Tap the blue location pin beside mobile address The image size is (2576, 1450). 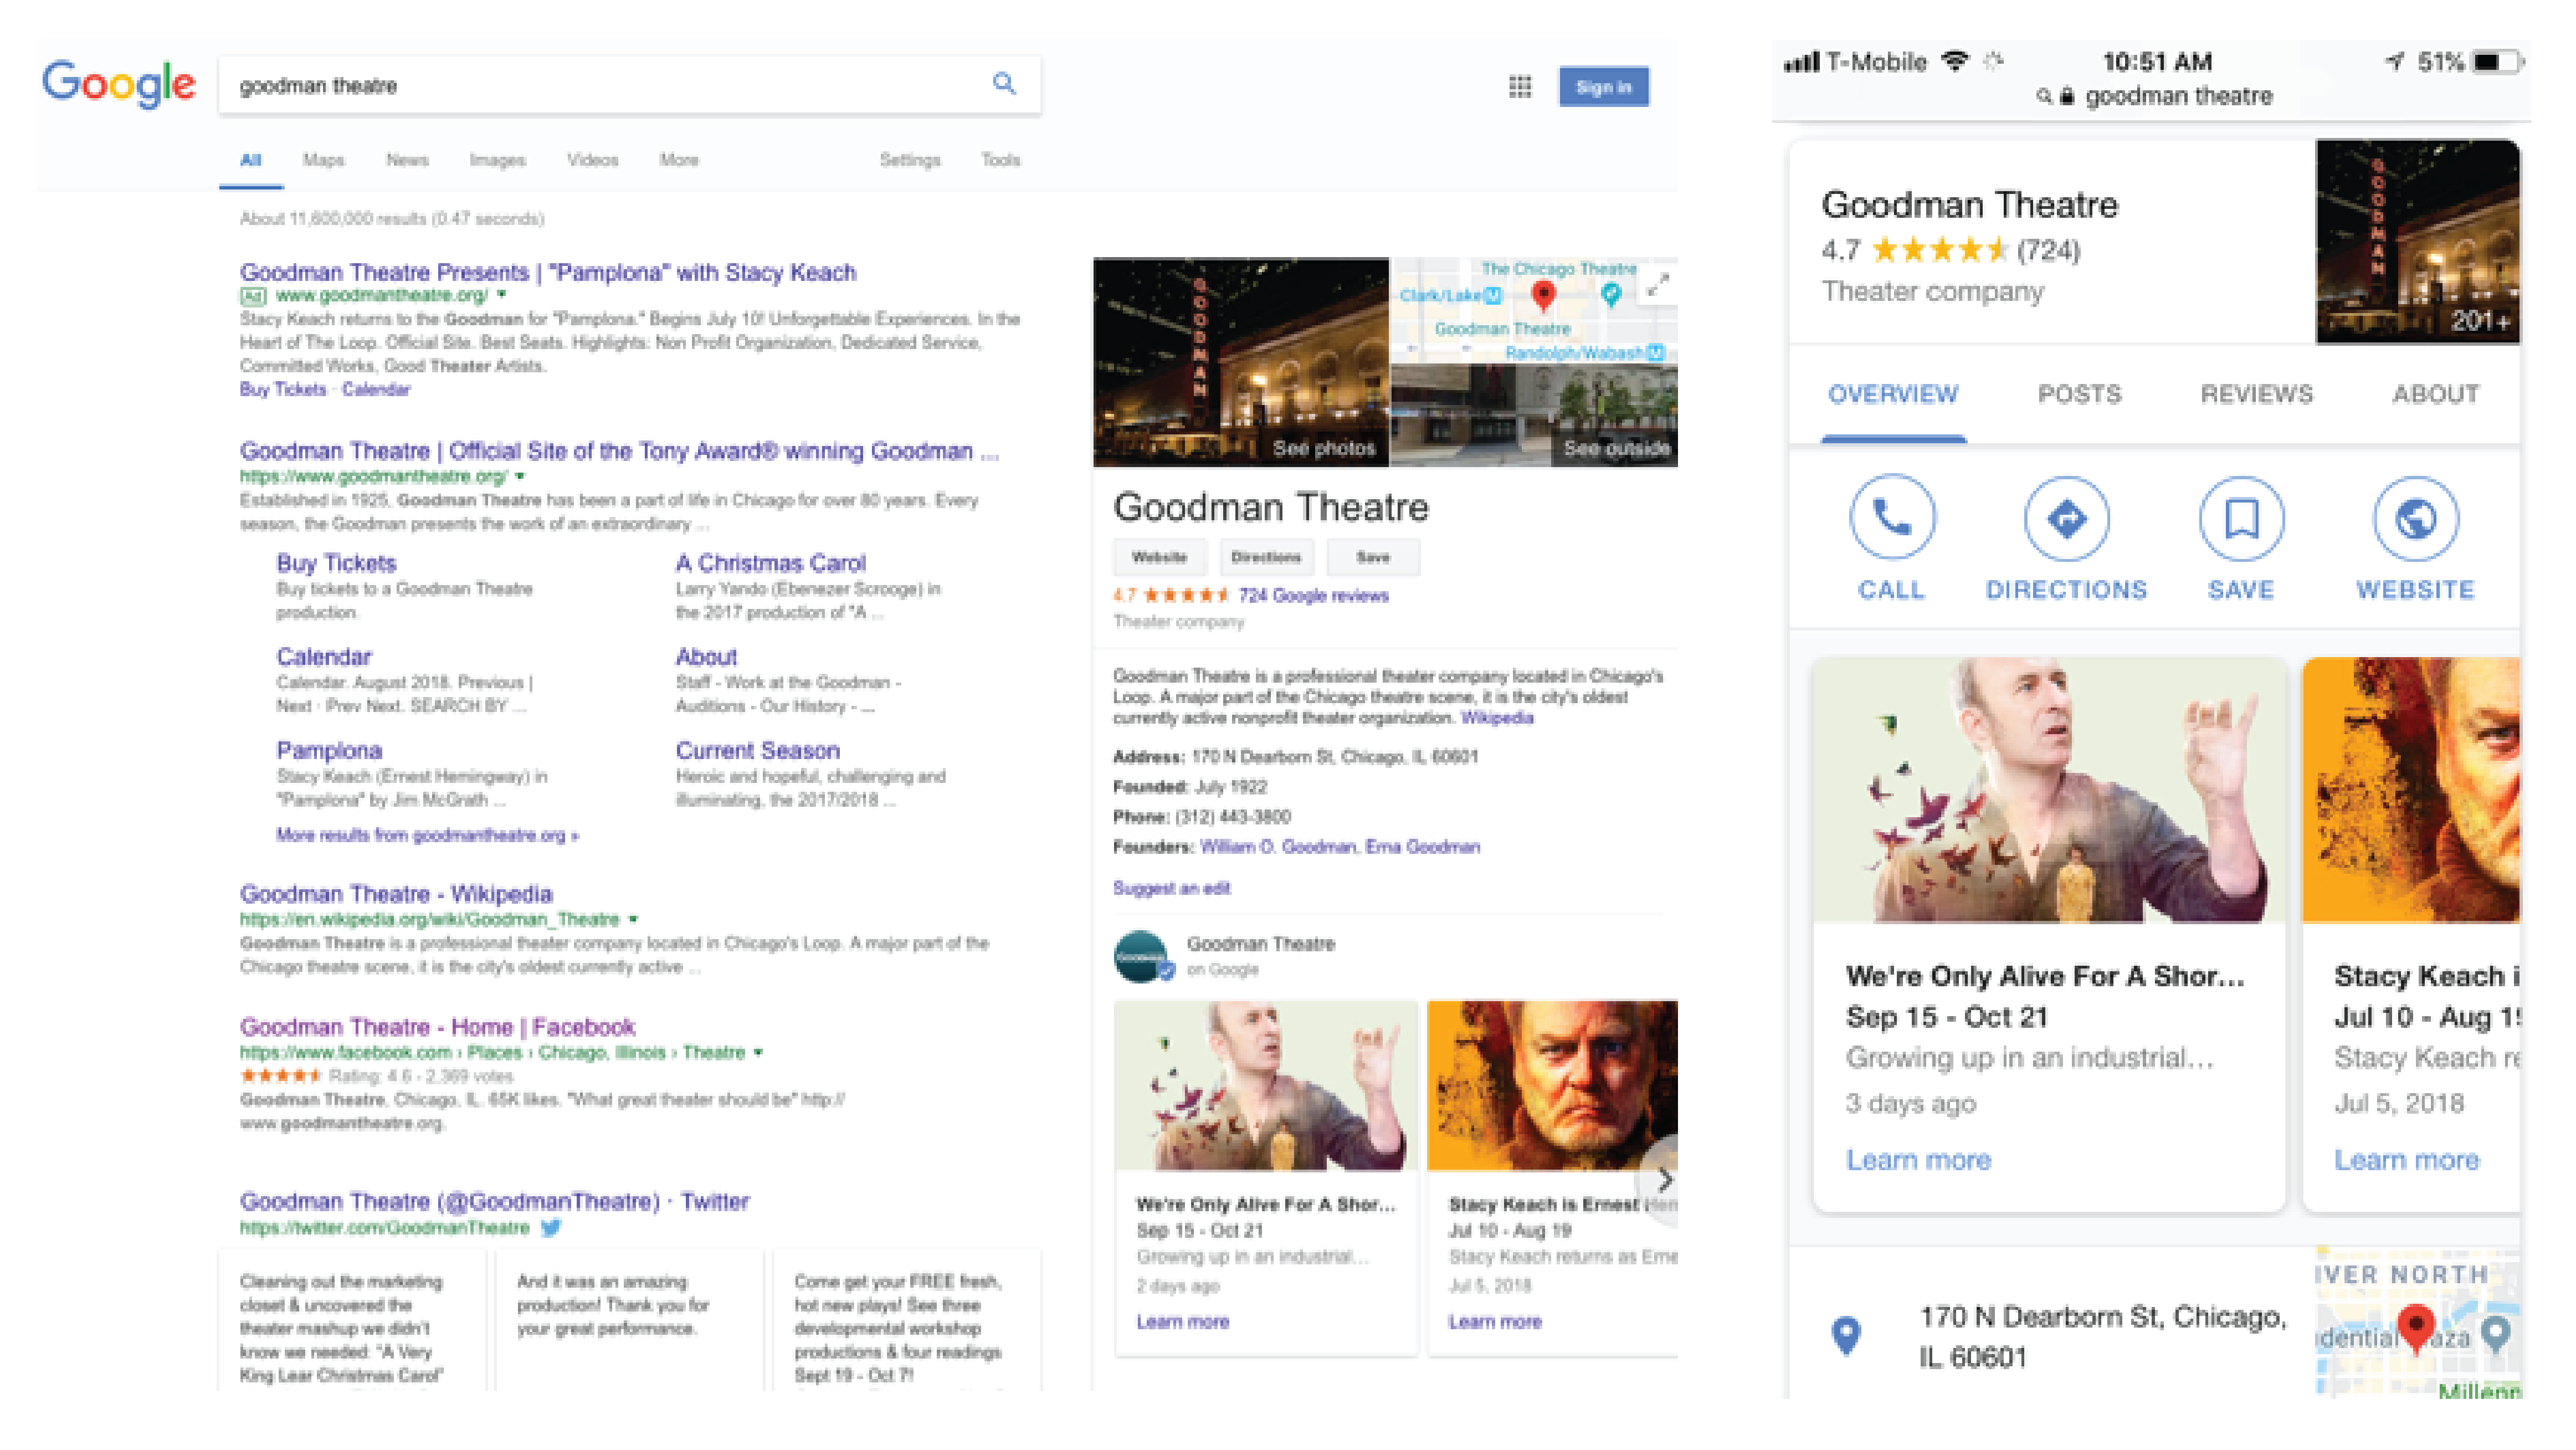click(1846, 1336)
